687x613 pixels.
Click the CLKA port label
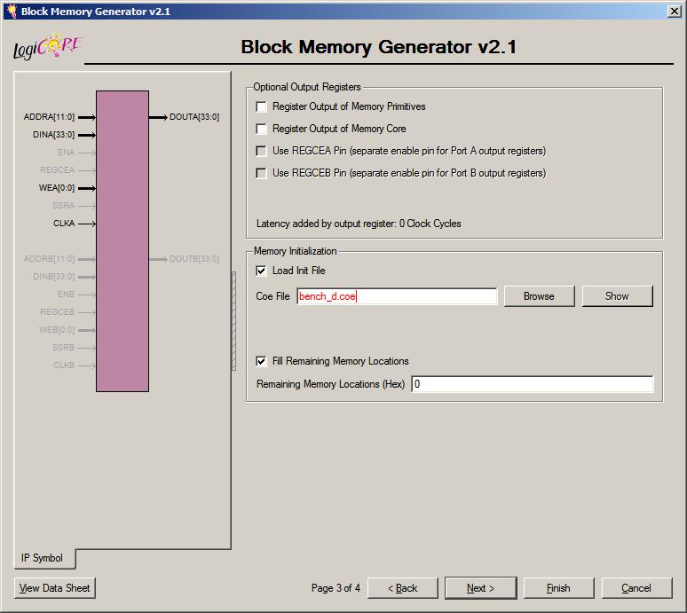(x=64, y=224)
